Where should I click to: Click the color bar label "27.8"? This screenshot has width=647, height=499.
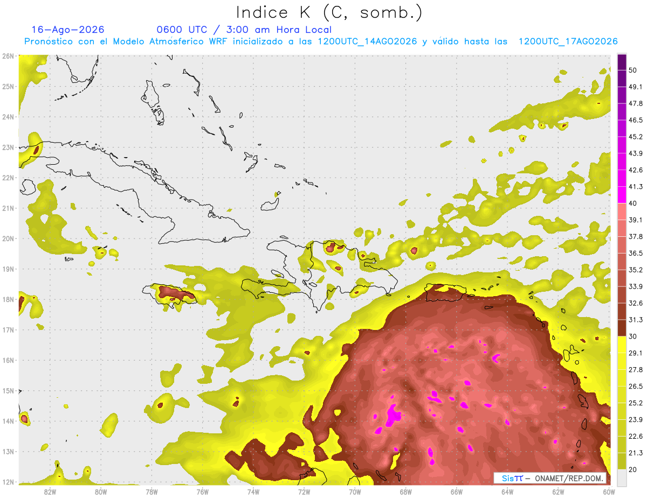tap(636, 369)
